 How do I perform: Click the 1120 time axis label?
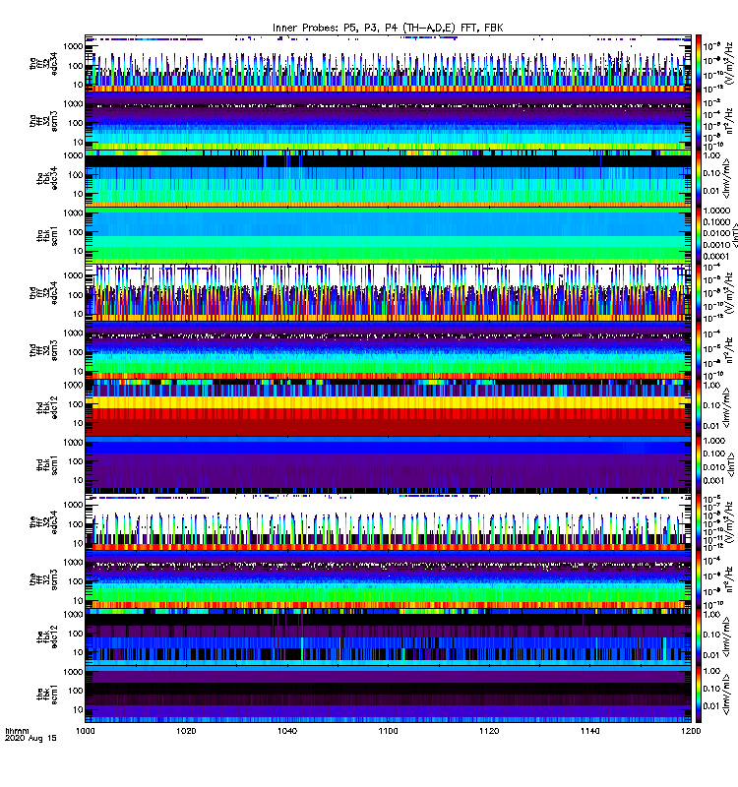click(489, 731)
